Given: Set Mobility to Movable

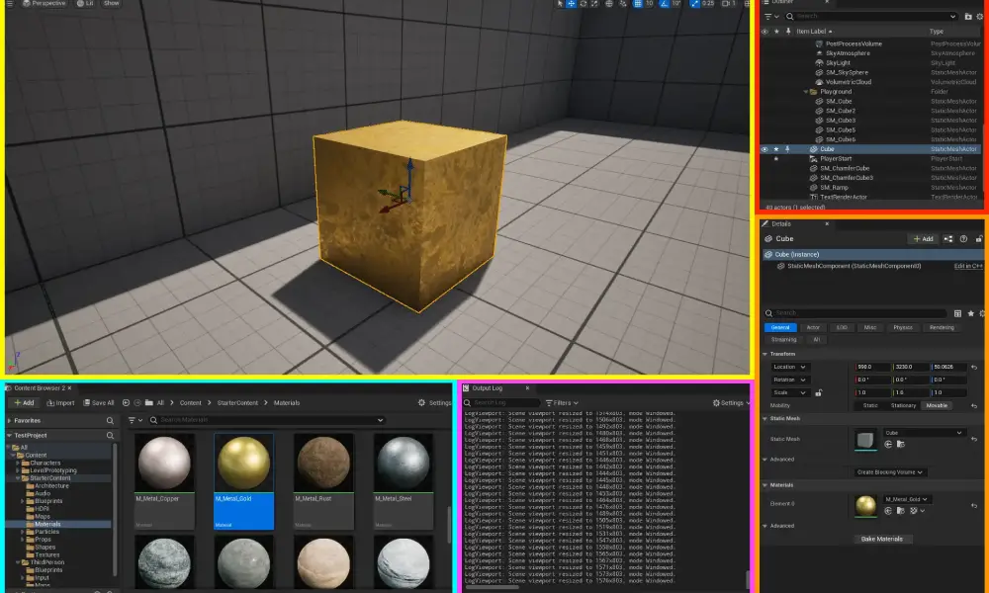Looking at the screenshot, I should [937, 406].
